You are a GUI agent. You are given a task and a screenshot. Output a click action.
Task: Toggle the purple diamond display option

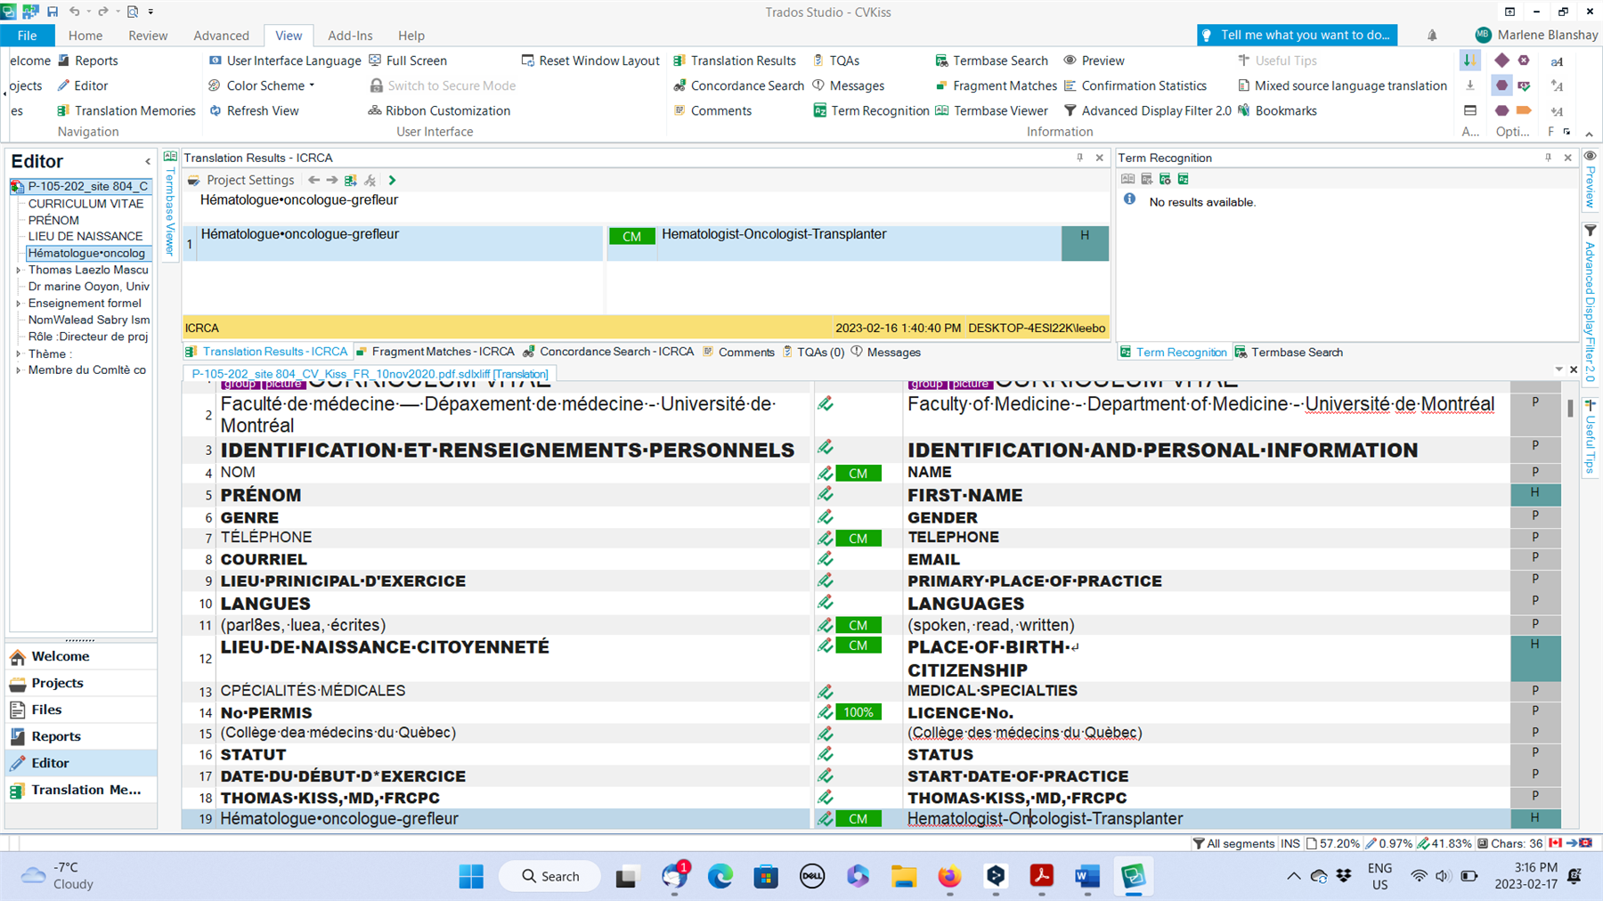[1502, 61]
